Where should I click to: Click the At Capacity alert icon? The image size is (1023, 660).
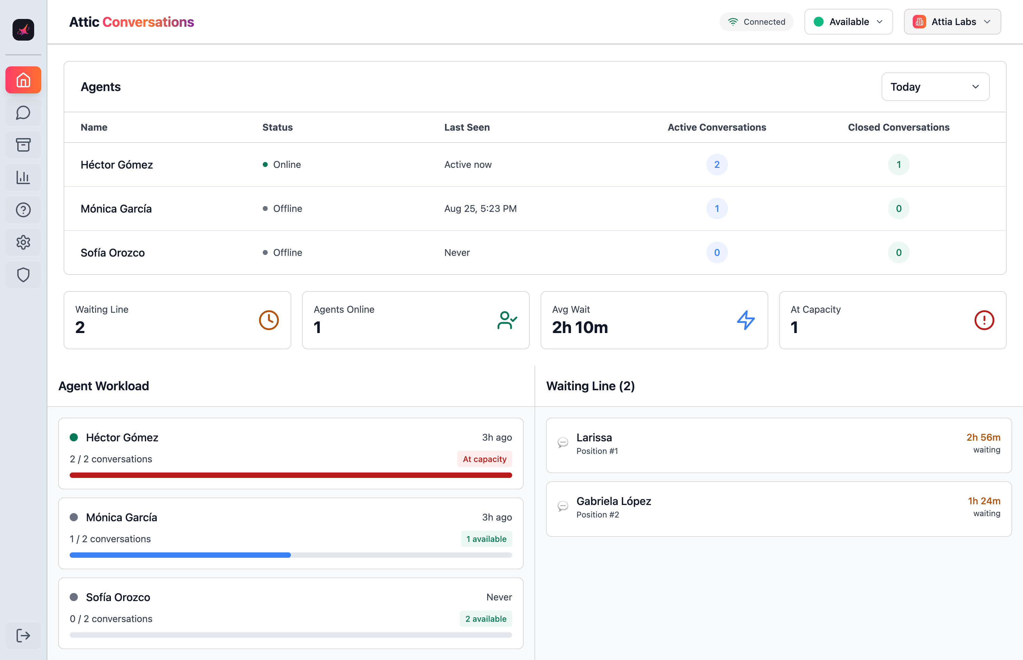(x=983, y=320)
